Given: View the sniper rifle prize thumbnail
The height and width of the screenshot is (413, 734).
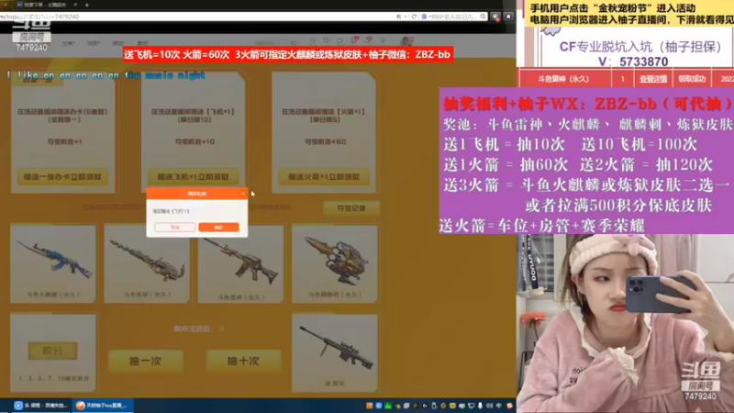Looking at the screenshot, I should coord(335,352).
